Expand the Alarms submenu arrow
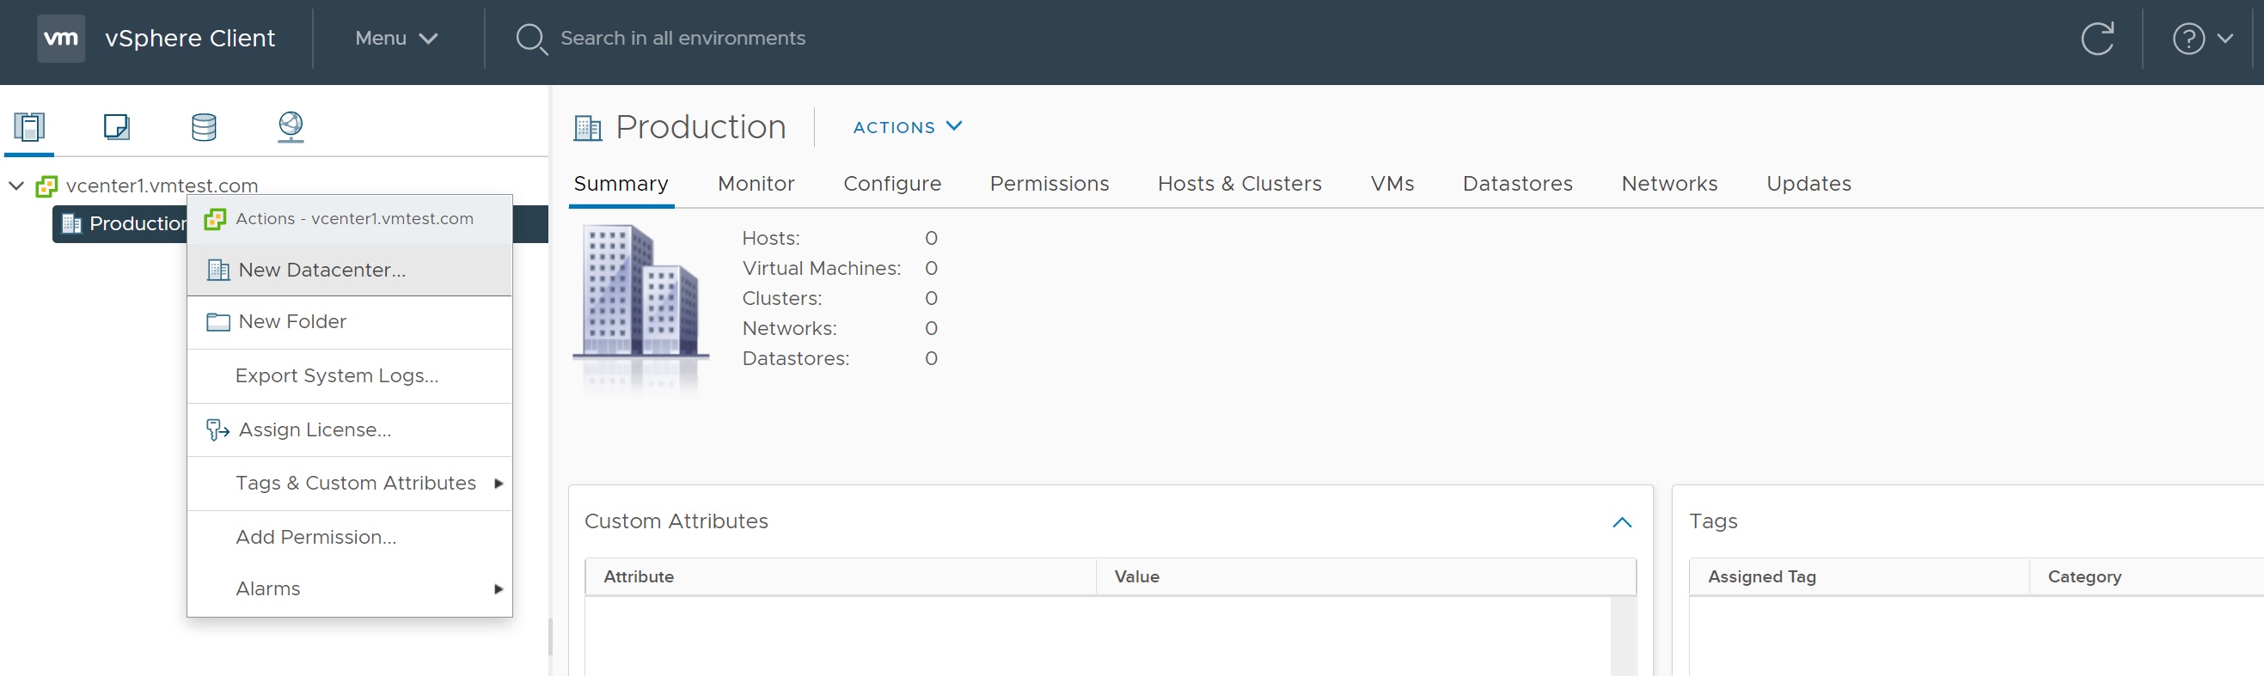Image resolution: width=2264 pixels, height=676 pixels. tap(499, 589)
